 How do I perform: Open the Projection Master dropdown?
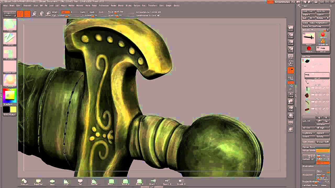10,14
